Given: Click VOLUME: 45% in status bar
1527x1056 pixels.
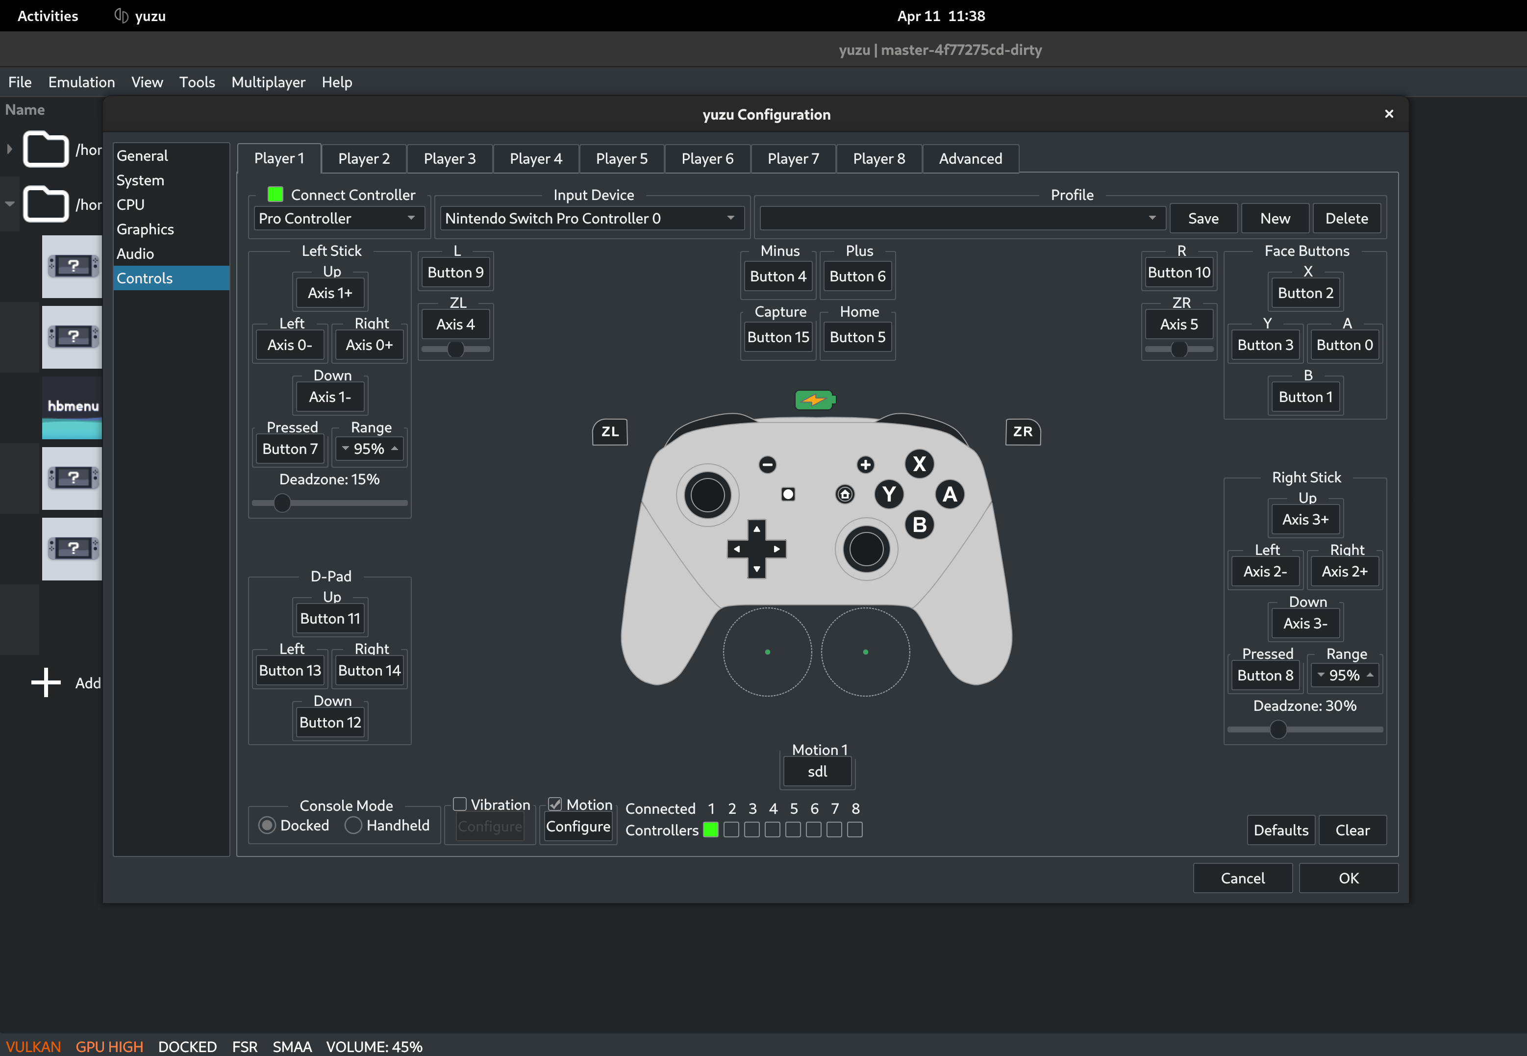Looking at the screenshot, I should [374, 1046].
